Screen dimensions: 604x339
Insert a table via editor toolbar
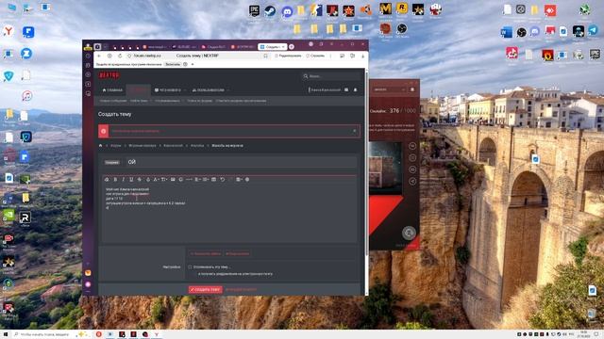click(x=214, y=180)
